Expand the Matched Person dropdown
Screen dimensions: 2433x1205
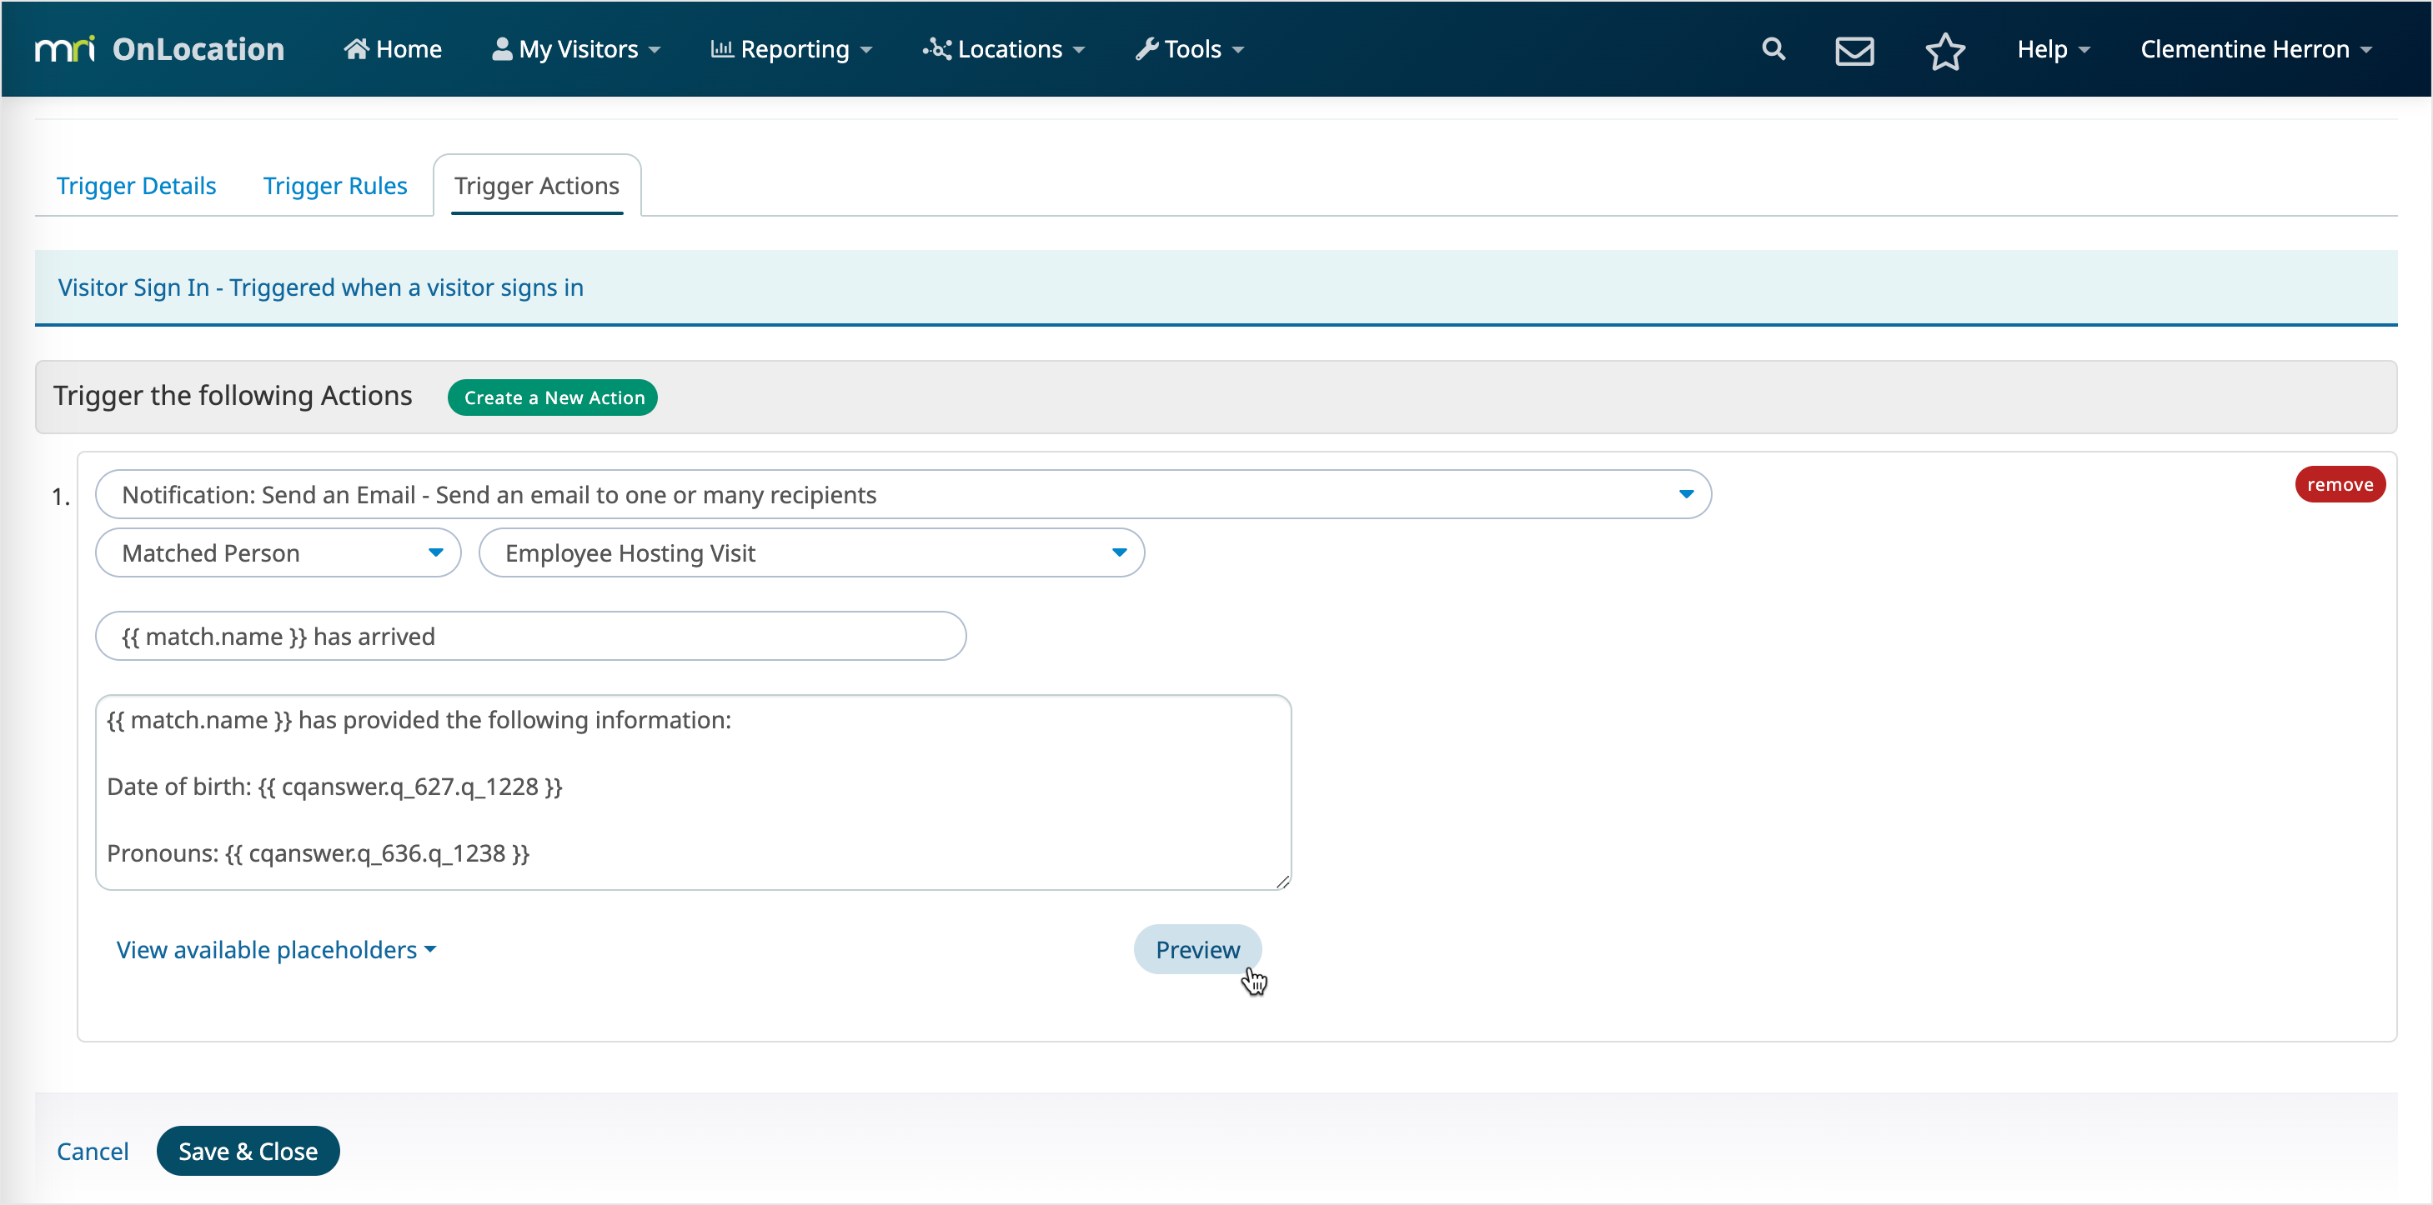278,553
